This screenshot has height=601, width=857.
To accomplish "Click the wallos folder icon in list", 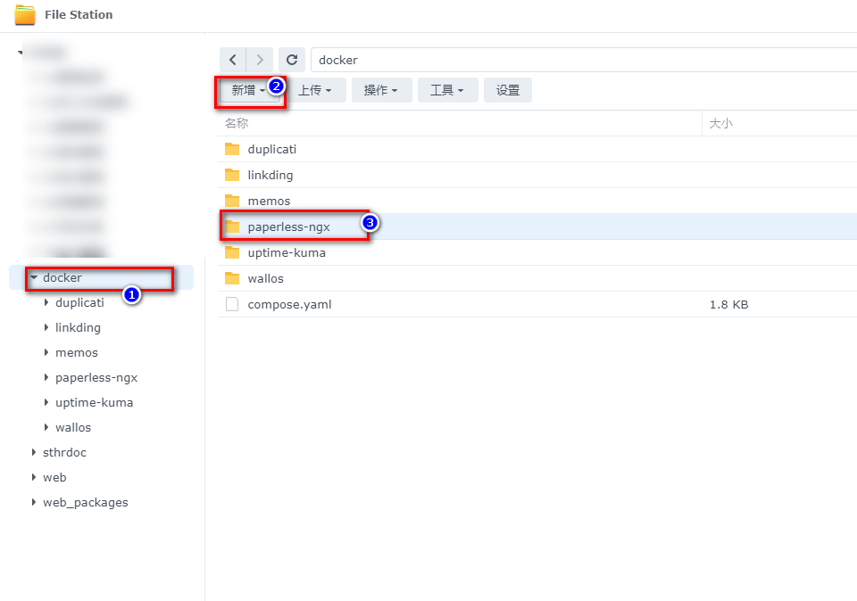I will (x=232, y=278).
